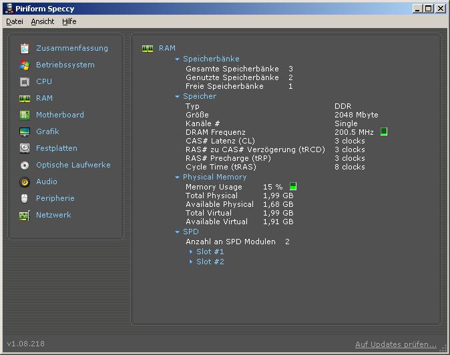This screenshot has width=450, height=355.
Task: Click the 2048 Mbyte size value
Action: coord(357,115)
